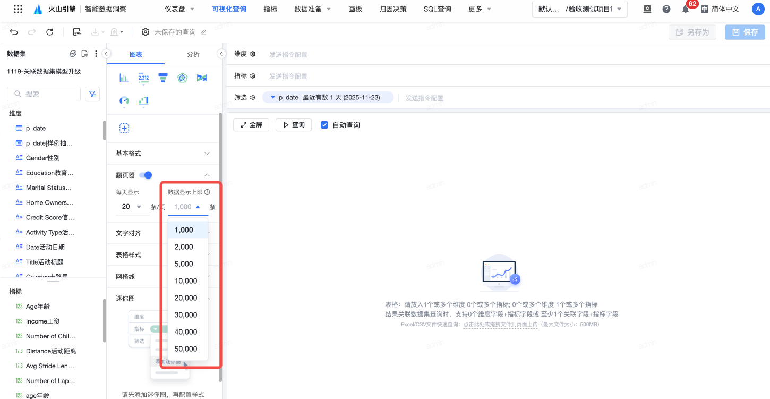This screenshot has height=399, width=770.
Task: Select 10,000 from the row limit list
Action: click(186, 281)
